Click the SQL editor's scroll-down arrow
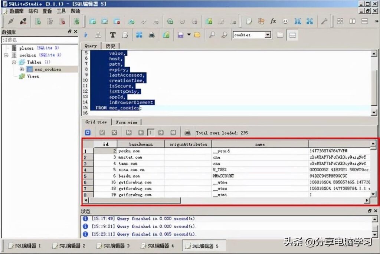 click(x=374, y=113)
